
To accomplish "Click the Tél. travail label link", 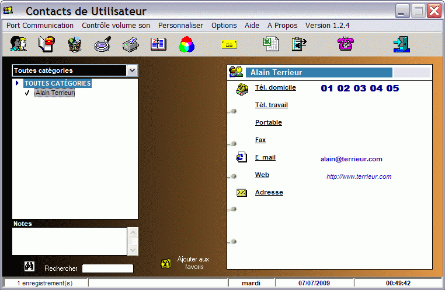I will 272,105.
